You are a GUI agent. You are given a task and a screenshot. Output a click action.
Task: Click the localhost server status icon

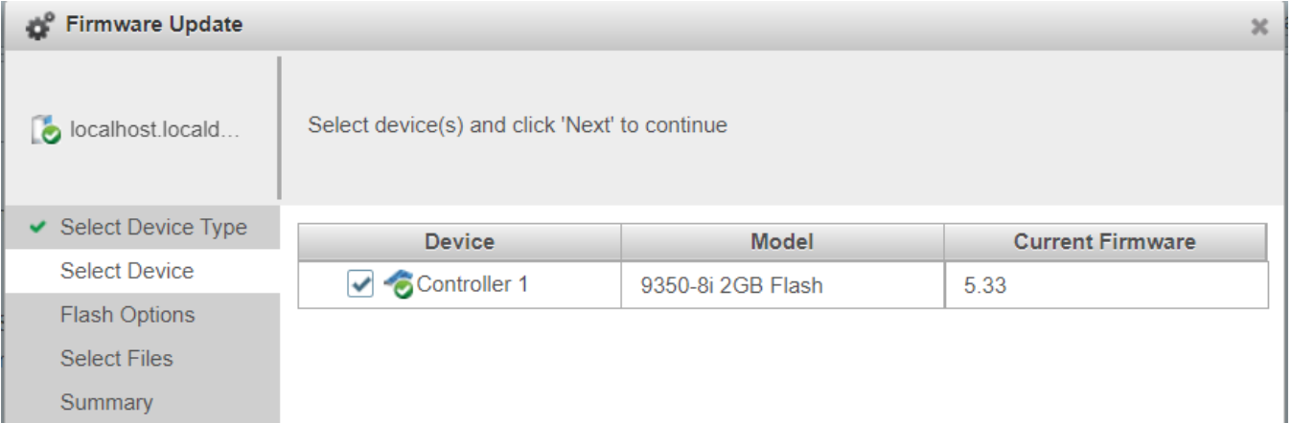point(42,127)
